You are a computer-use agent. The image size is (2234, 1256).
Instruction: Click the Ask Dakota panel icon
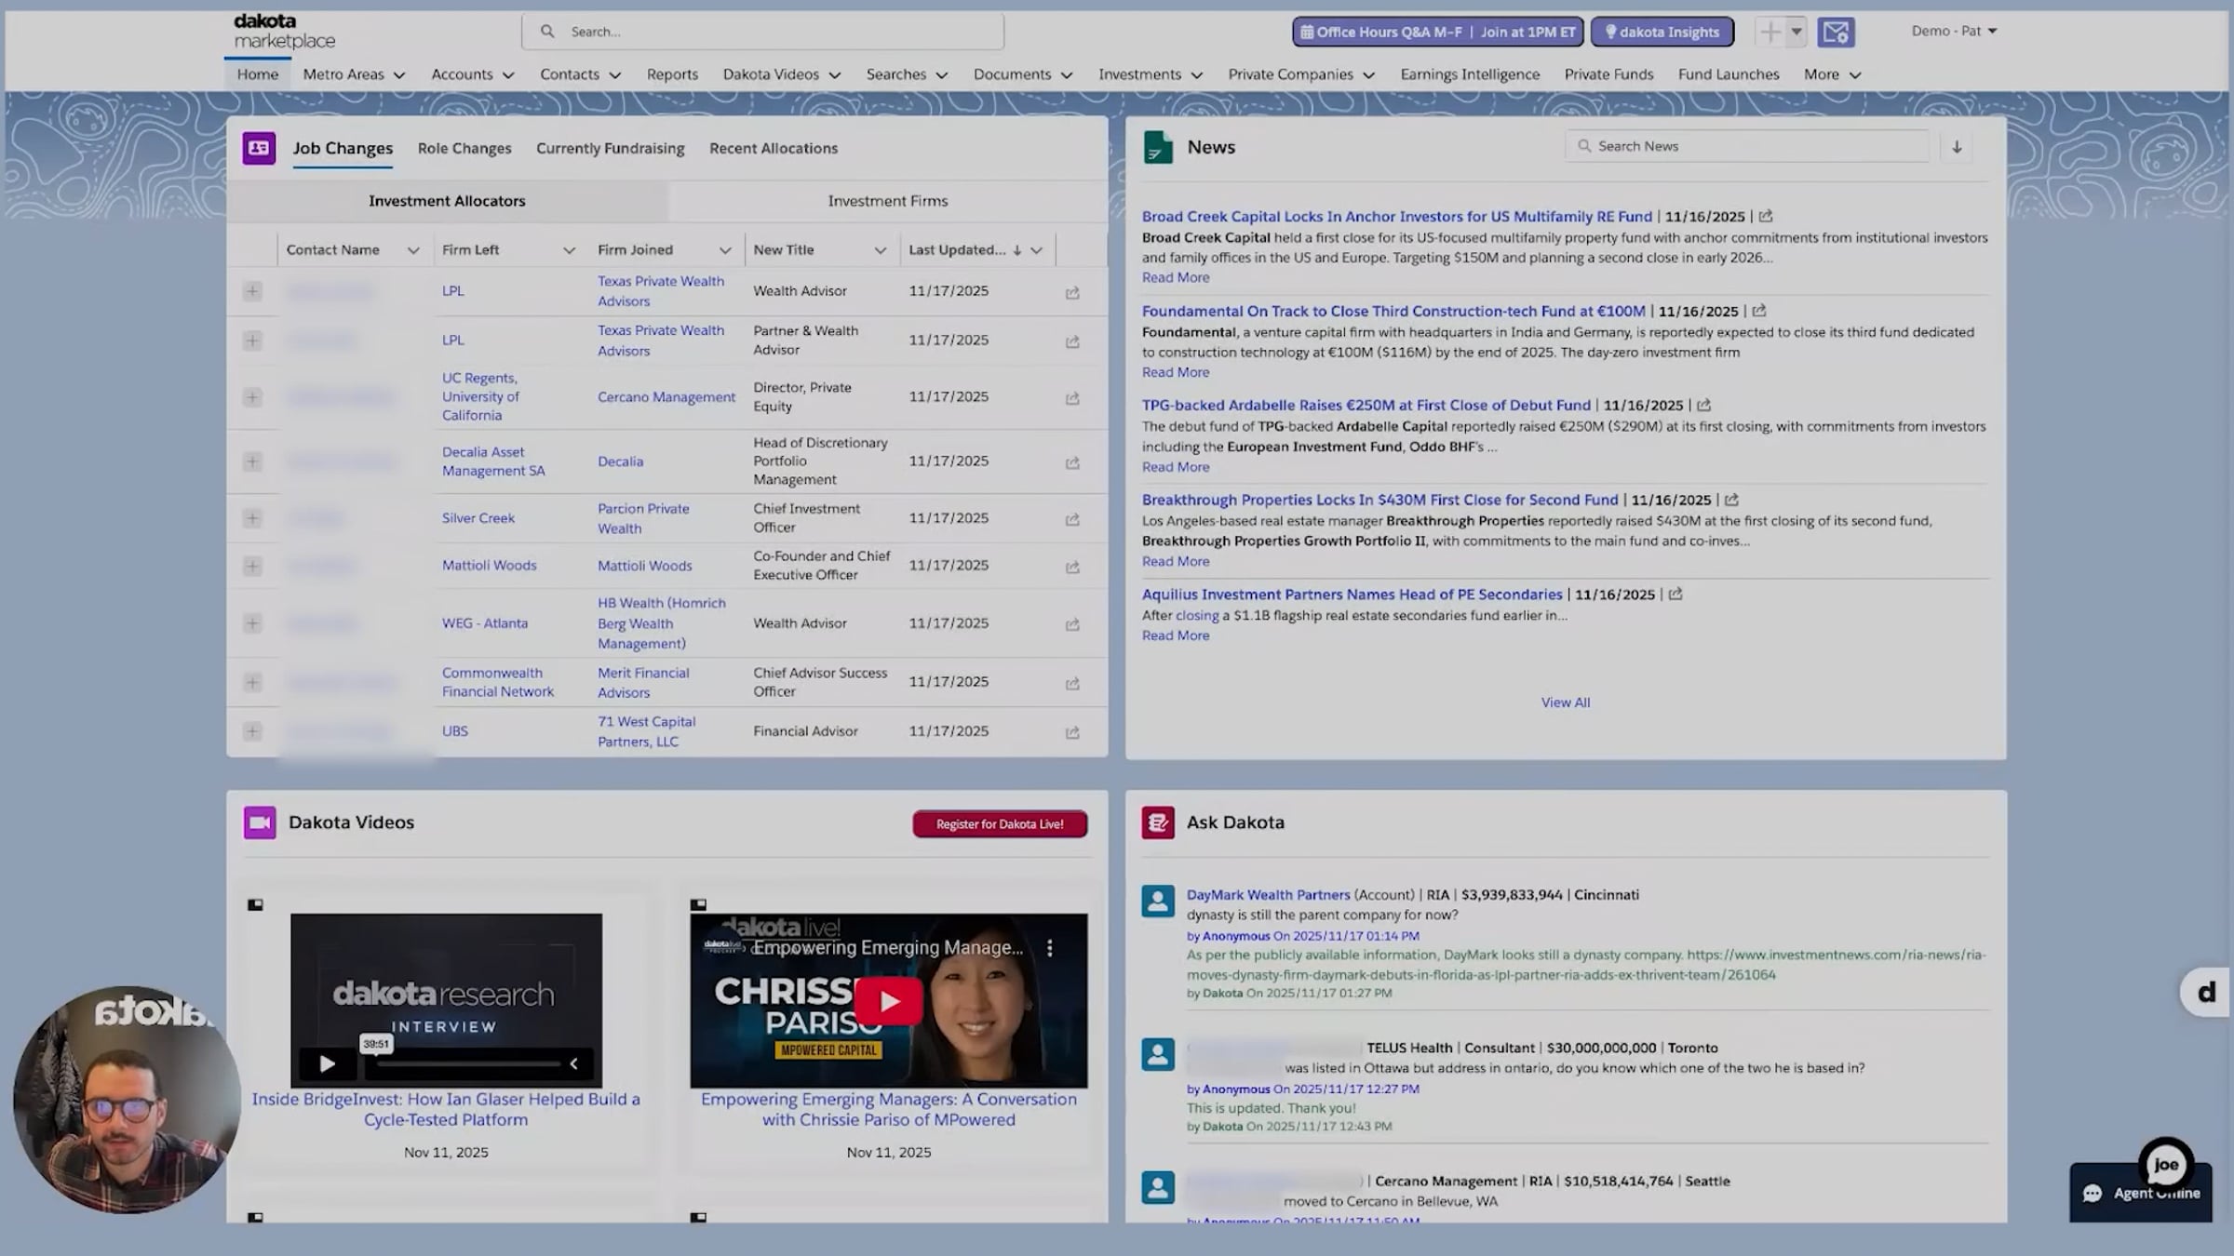coord(1158,822)
